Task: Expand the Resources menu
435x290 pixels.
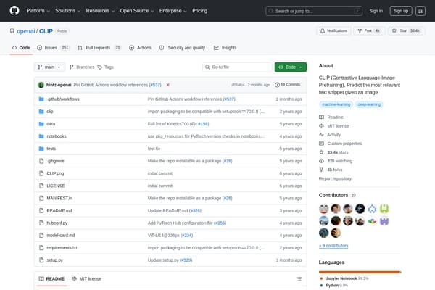Action: click(100, 11)
